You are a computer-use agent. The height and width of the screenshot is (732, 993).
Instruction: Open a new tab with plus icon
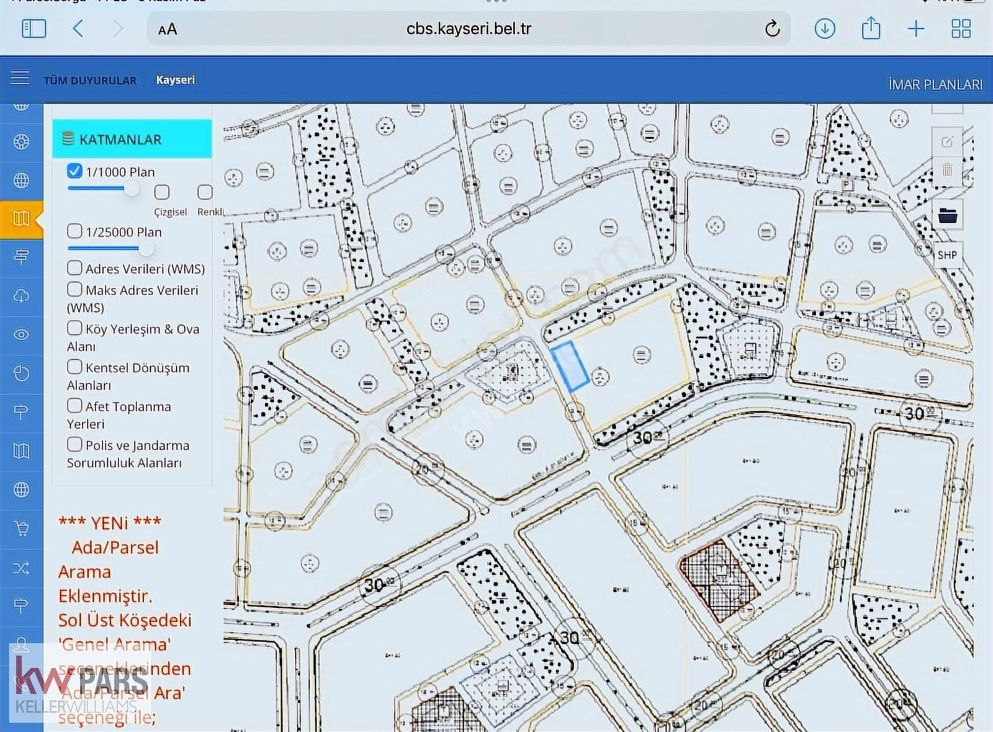(916, 29)
